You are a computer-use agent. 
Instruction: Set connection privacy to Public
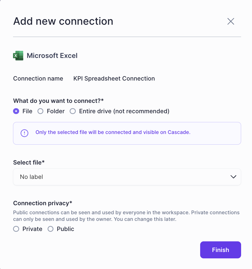[x=51, y=229]
